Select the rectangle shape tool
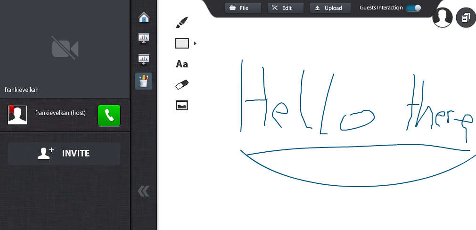Screen dimensions: 476x230 [182, 43]
